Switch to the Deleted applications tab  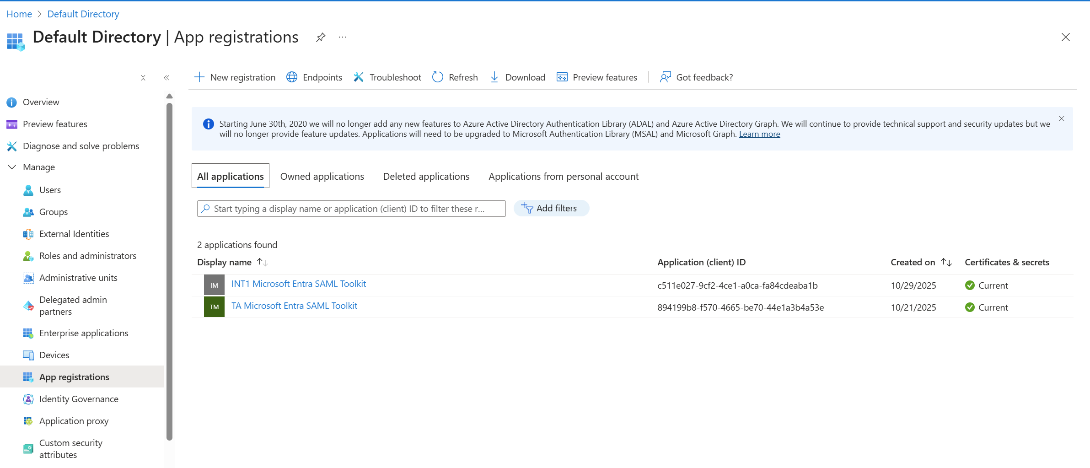coord(426,177)
